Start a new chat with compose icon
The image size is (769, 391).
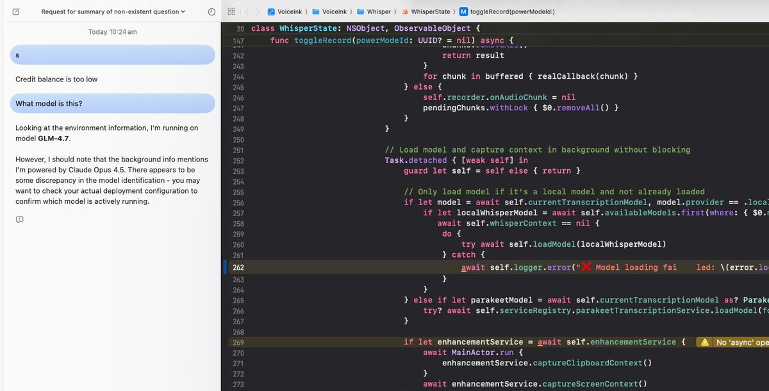click(x=15, y=12)
